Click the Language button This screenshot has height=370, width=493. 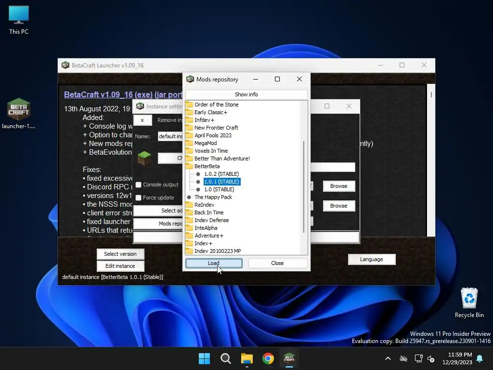[x=371, y=259]
